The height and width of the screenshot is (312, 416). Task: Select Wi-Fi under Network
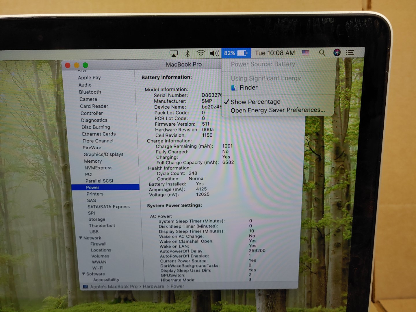pyautogui.click(x=98, y=268)
